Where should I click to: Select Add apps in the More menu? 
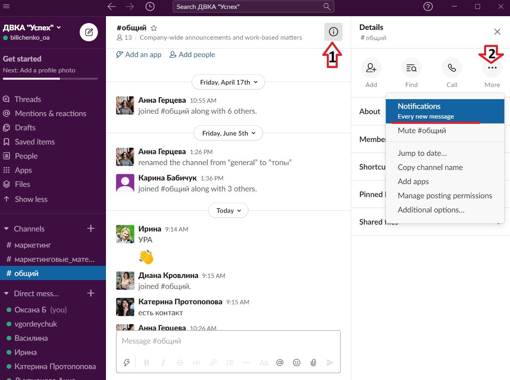coord(445,182)
